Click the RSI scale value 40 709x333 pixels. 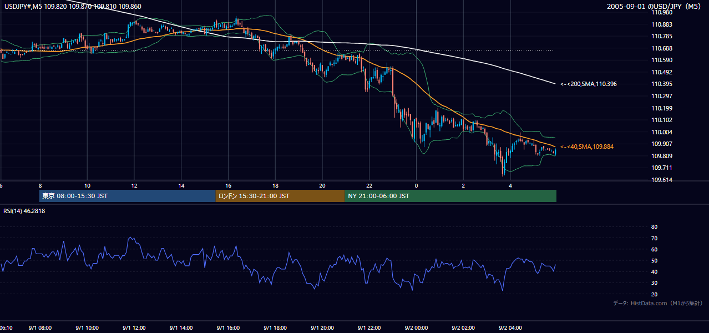click(x=654, y=272)
